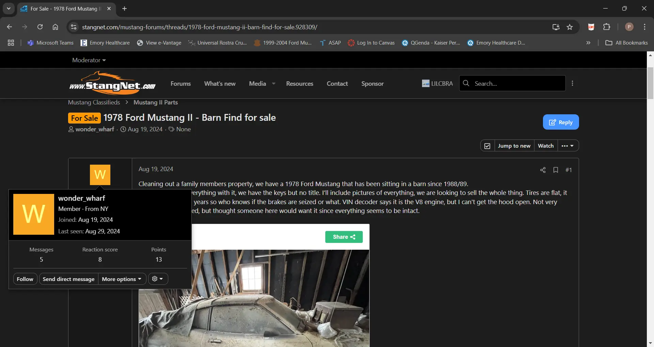Click the install app icon in address bar
Image resolution: width=654 pixels, height=347 pixels.
[x=556, y=27]
